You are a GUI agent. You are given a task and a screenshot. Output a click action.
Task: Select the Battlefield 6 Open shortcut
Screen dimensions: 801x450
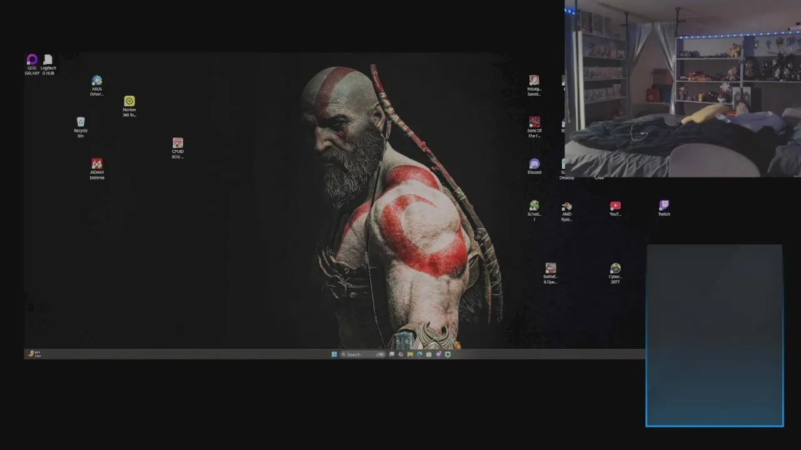coord(550,273)
